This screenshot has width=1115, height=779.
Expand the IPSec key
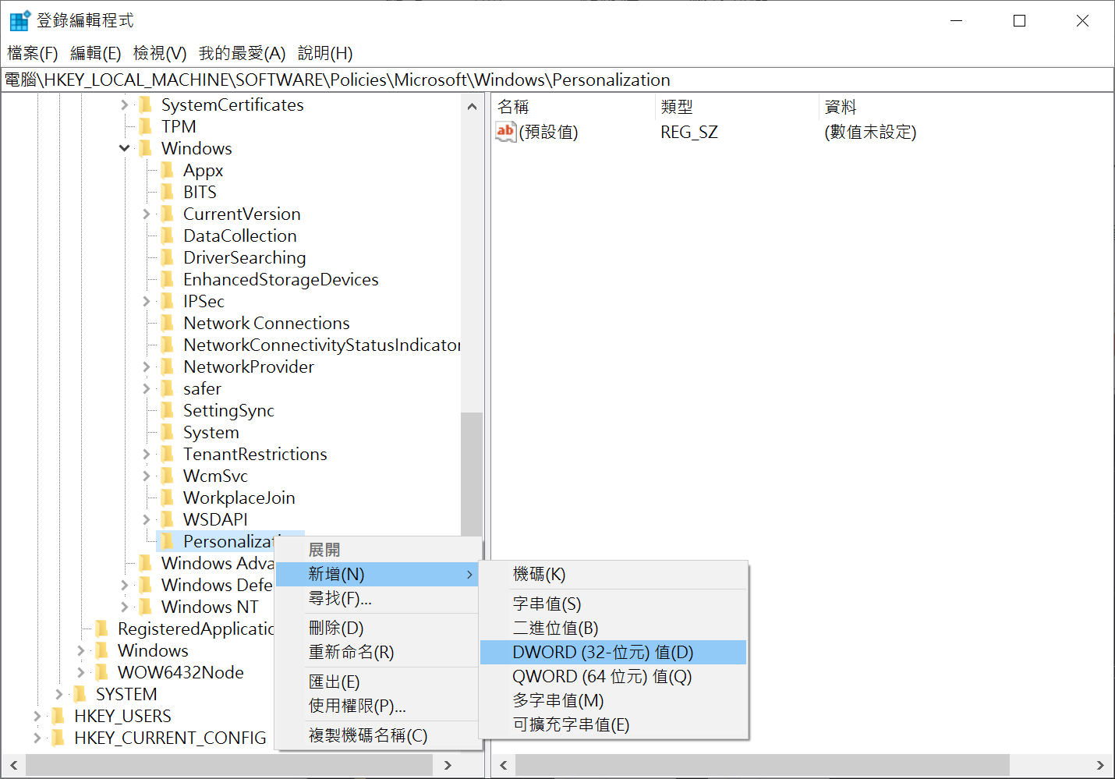click(x=147, y=301)
